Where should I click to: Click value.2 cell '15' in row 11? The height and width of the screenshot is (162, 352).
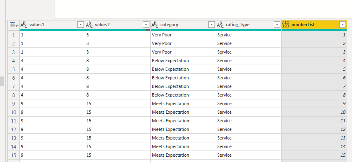click(117, 121)
